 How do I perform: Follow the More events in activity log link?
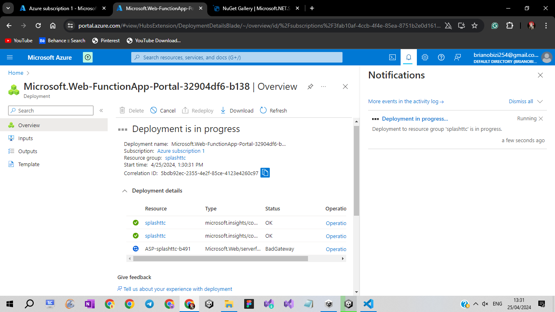pyautogui.click(x=406, y=101)
